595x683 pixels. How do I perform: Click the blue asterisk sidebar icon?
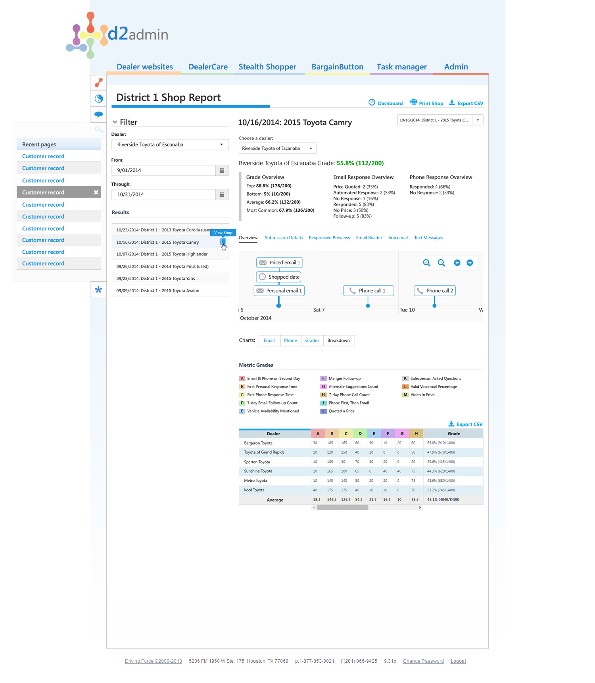pos(99,289)
